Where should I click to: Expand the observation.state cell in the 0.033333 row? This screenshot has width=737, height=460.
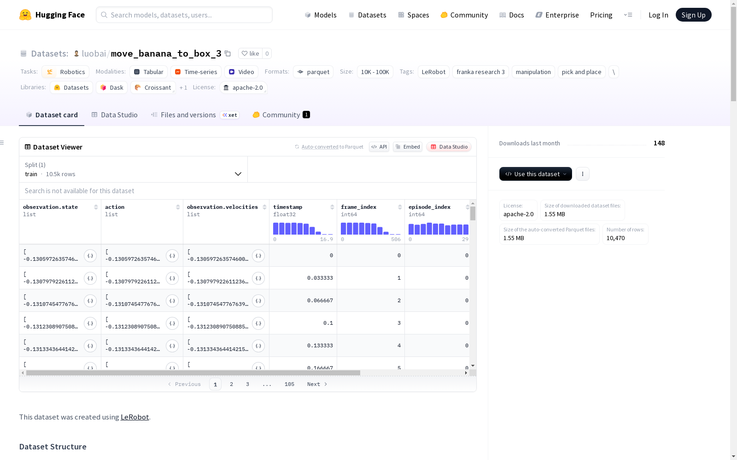coord(90,278)
